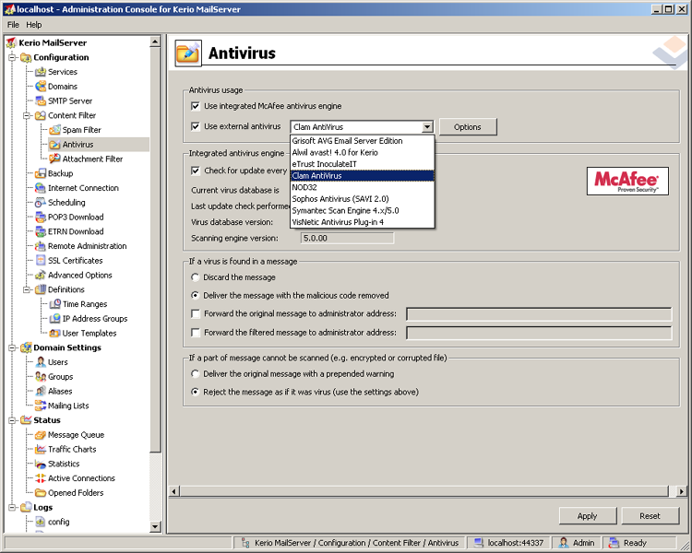Collapse the Logs tree node
Image resolution: width=692 pixels, height=553 pixels.
(12, 508)
